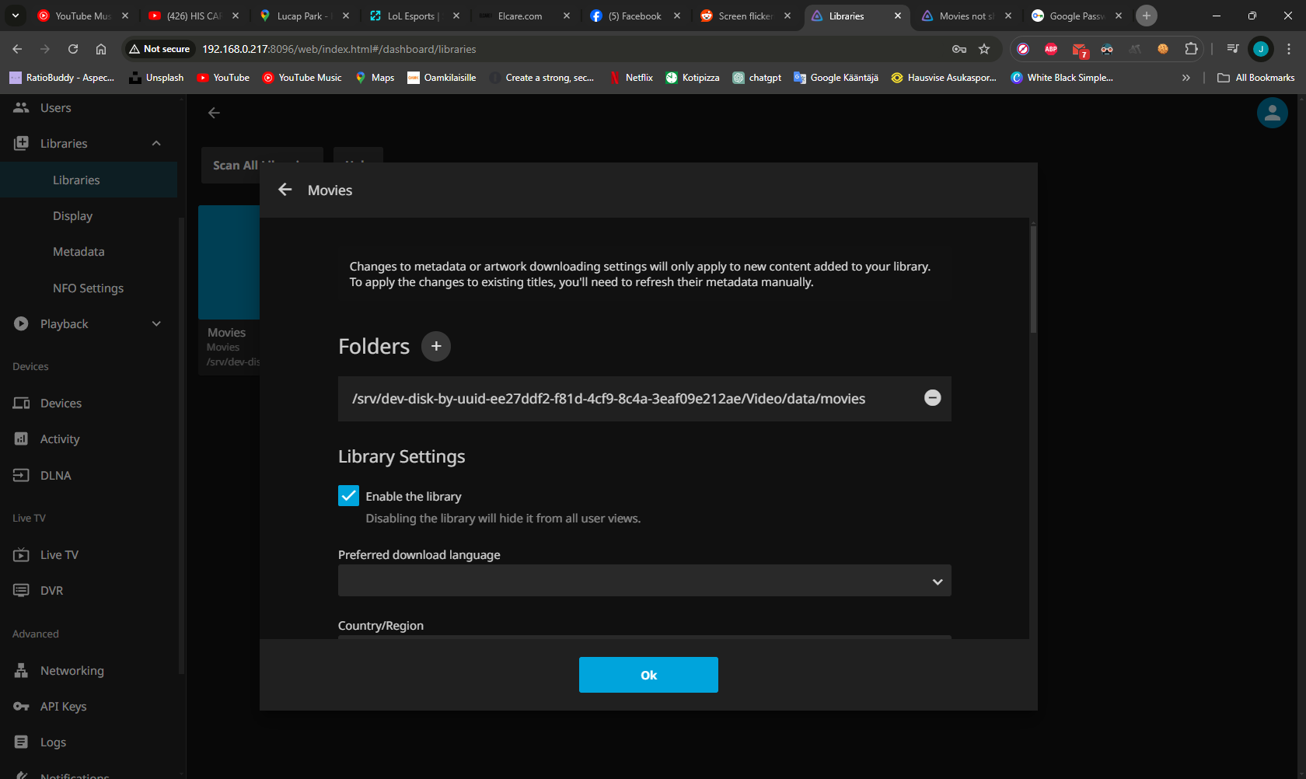
Task: Expand the Playback sidebar section
Action: tap(156, 324)
